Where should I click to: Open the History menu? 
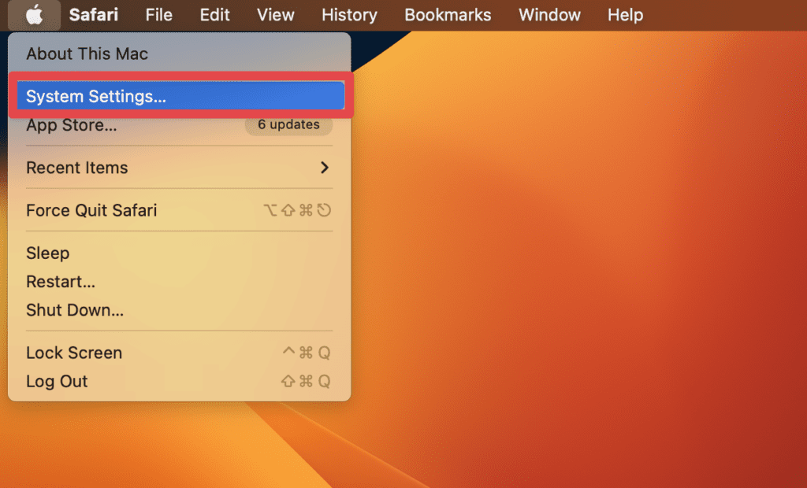tap(349, 15)
